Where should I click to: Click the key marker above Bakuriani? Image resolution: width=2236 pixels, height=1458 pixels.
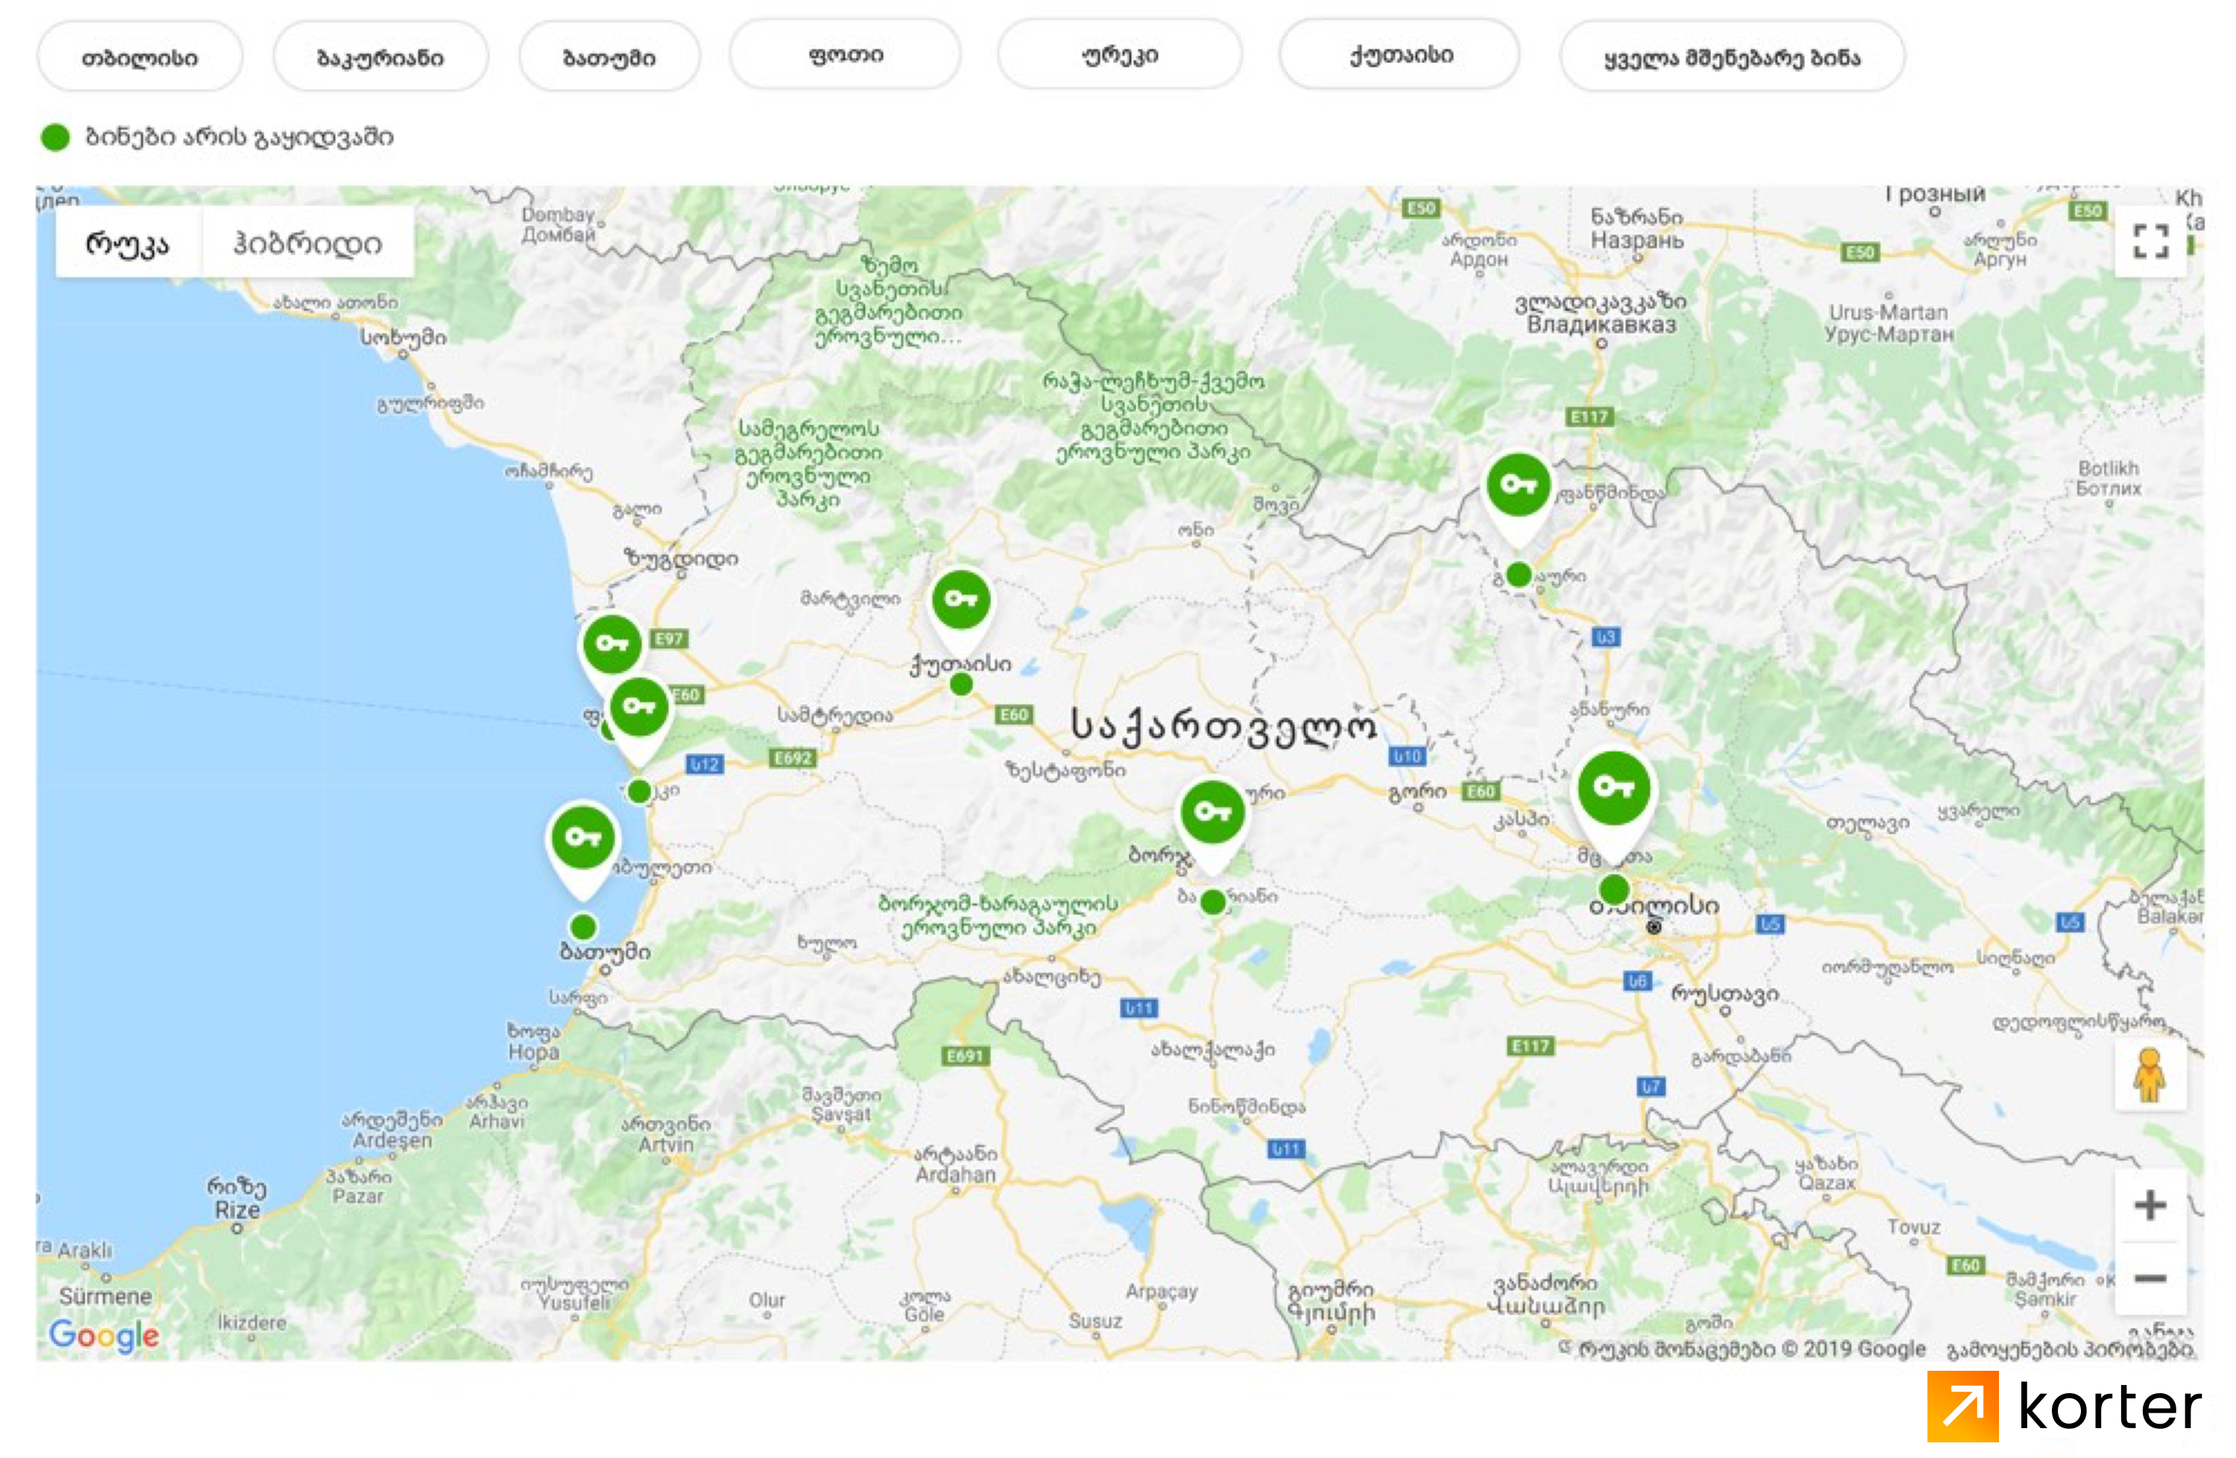[x=1212, y=812]
